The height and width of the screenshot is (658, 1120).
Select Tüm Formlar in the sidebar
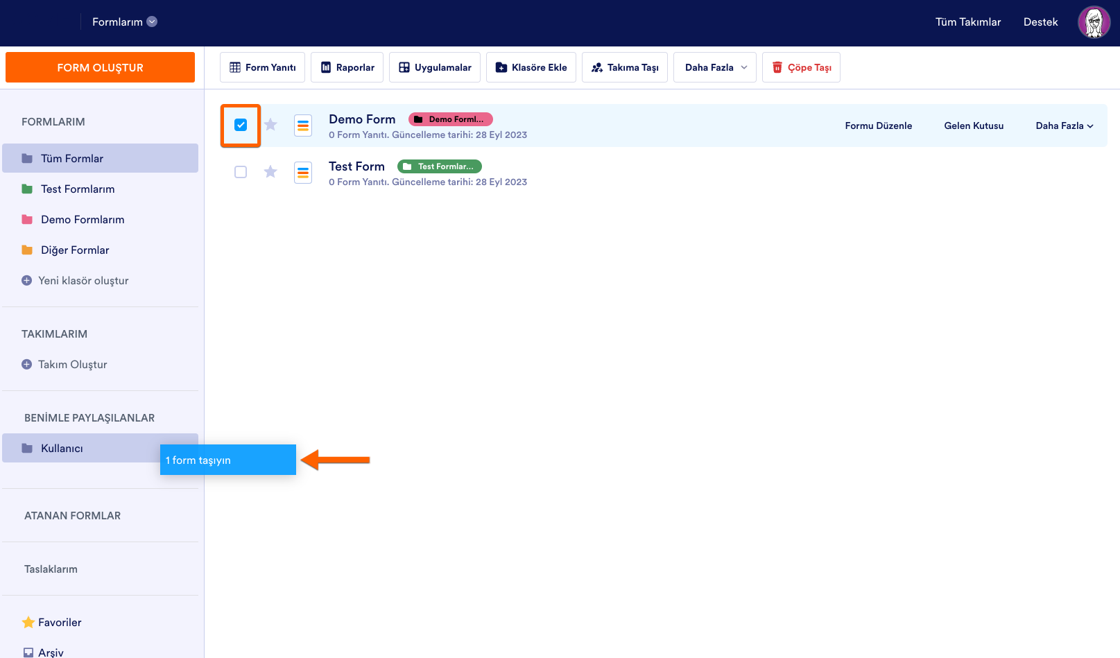[101, 158]
